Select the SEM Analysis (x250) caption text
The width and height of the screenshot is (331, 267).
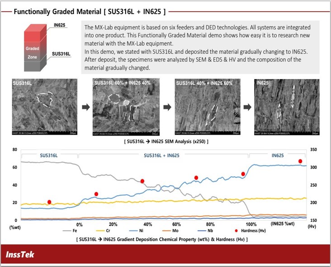point(165,141)
